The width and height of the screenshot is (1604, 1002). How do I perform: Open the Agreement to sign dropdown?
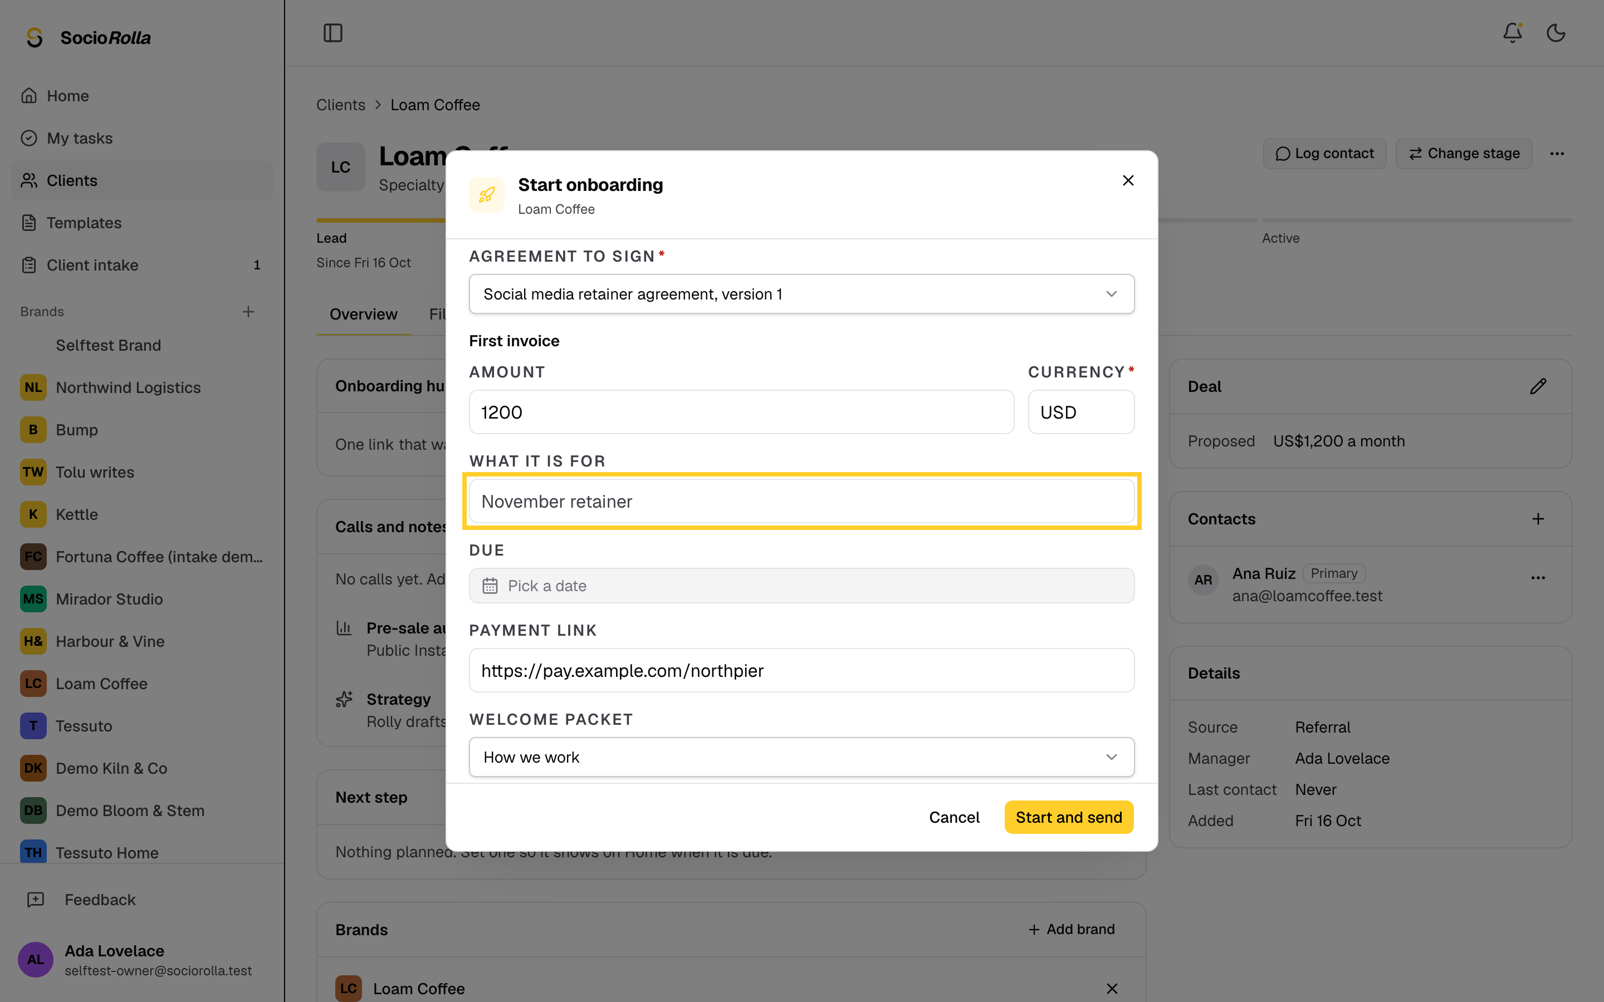click(801, 294)
